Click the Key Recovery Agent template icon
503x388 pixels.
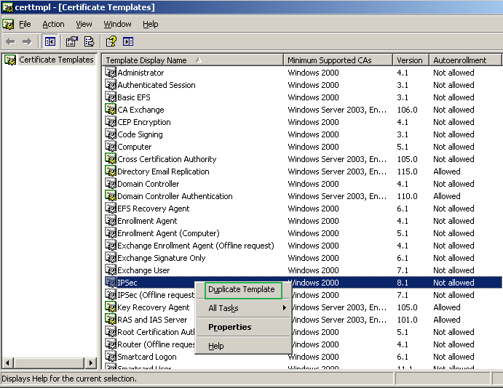point(111,307)
